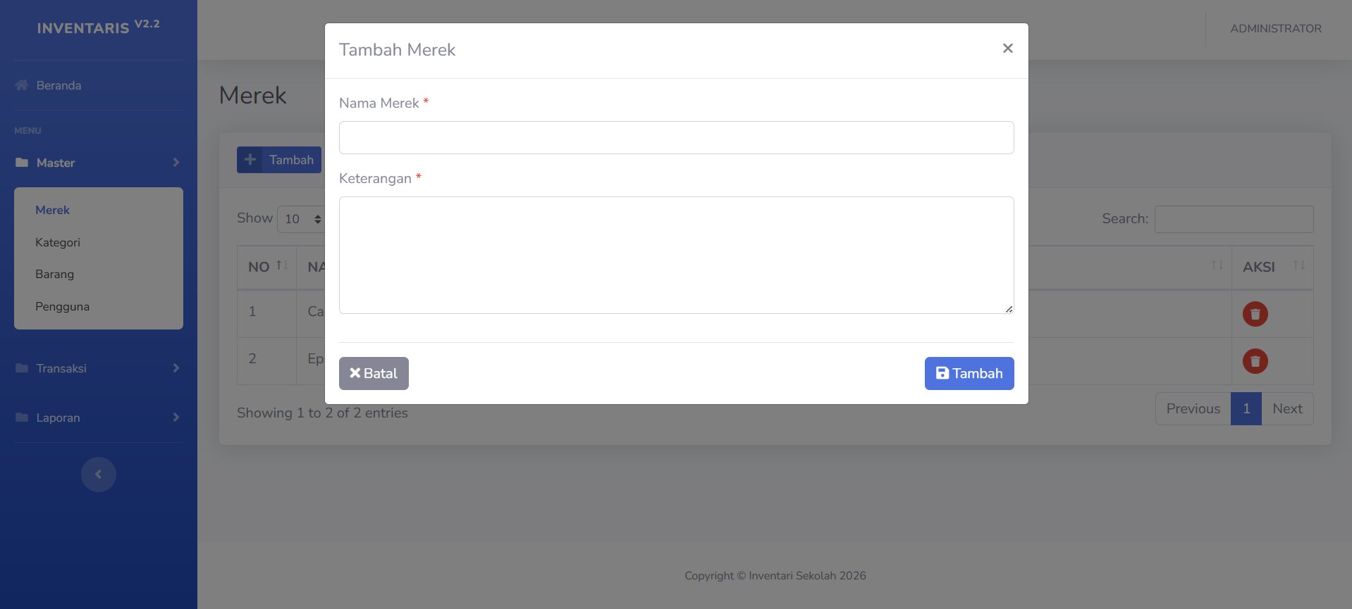
Task: Click inside the Keterangan textarea
Action: click(676, 255)
